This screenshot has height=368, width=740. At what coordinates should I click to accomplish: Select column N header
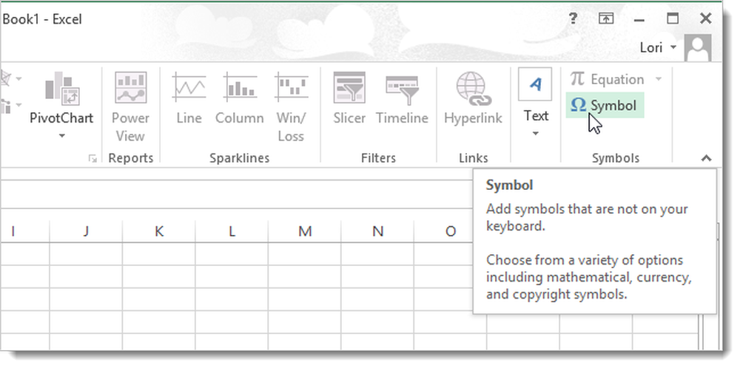[x=377, y=231]
